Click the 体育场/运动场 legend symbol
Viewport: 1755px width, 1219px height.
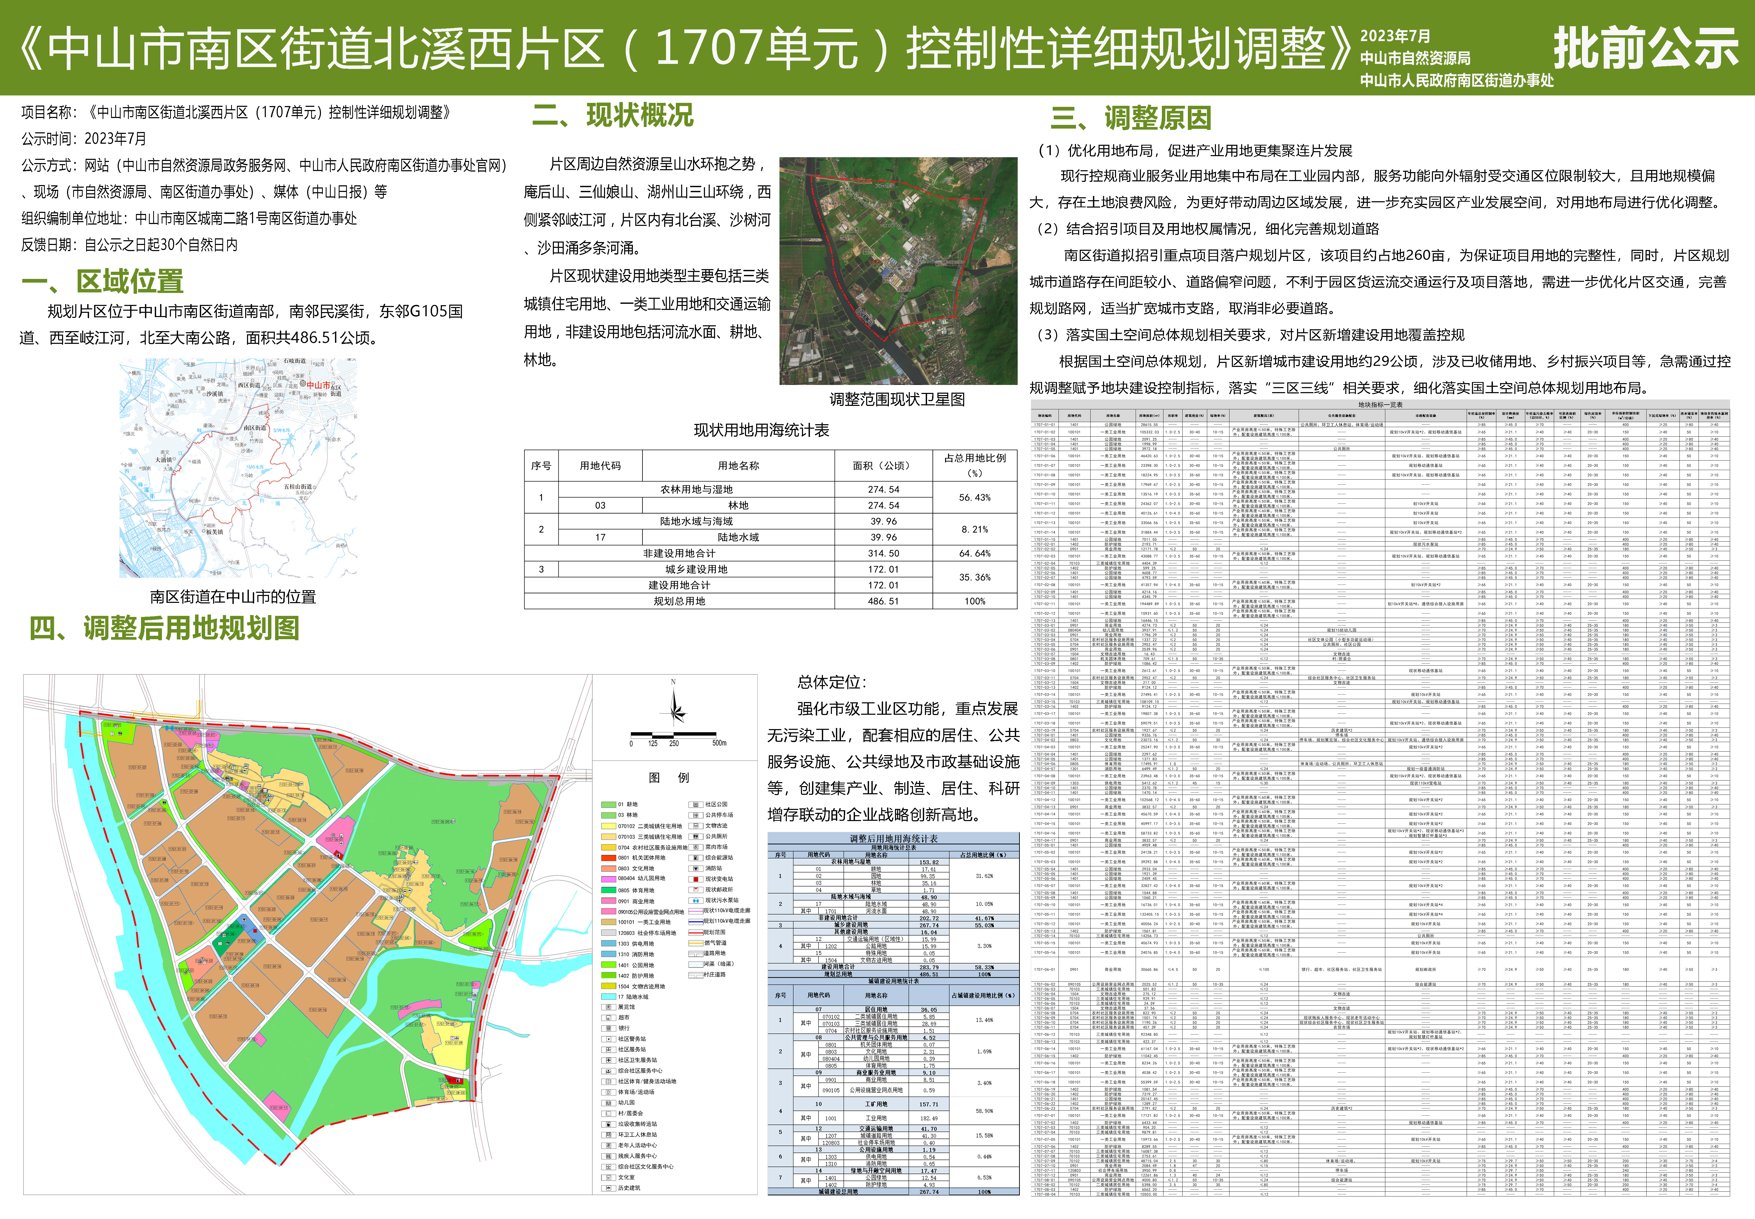pyautogui.click(x=608, y=1092)
